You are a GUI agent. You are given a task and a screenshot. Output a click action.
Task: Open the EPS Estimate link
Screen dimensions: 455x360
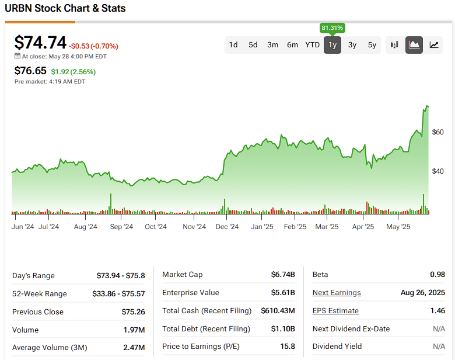point(335,311)
